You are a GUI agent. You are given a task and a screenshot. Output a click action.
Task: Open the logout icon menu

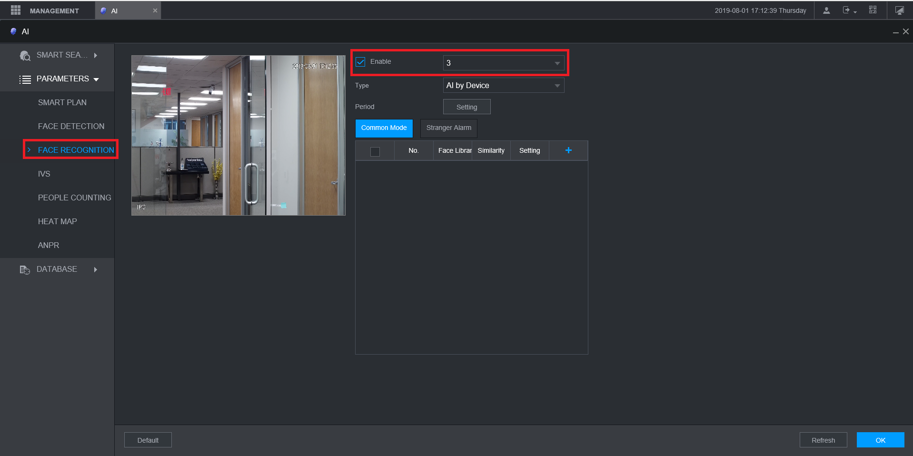(x=849, y=10)
